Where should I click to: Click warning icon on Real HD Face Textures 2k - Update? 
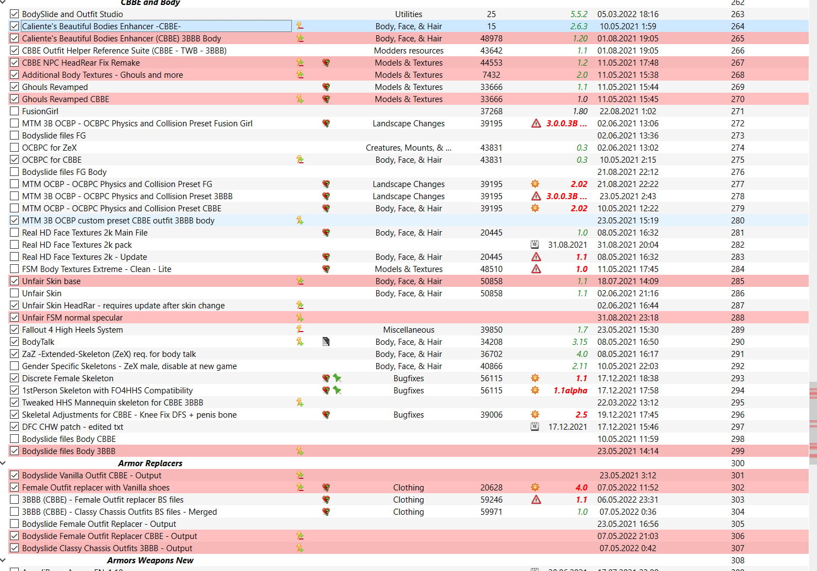tap(536, 257)
